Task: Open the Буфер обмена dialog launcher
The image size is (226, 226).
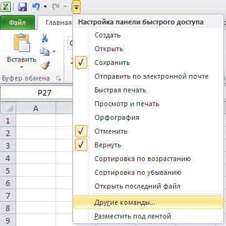Action: point(59,79)
